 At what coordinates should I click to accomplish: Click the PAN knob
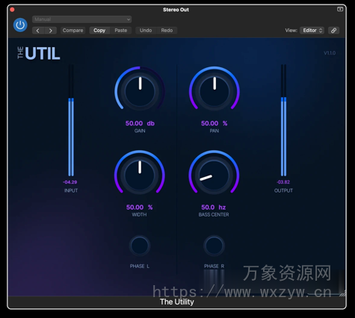click(214, 92)
